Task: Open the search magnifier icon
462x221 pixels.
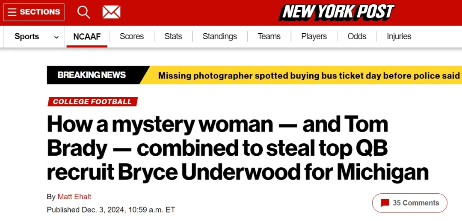Action: [83, 12]
